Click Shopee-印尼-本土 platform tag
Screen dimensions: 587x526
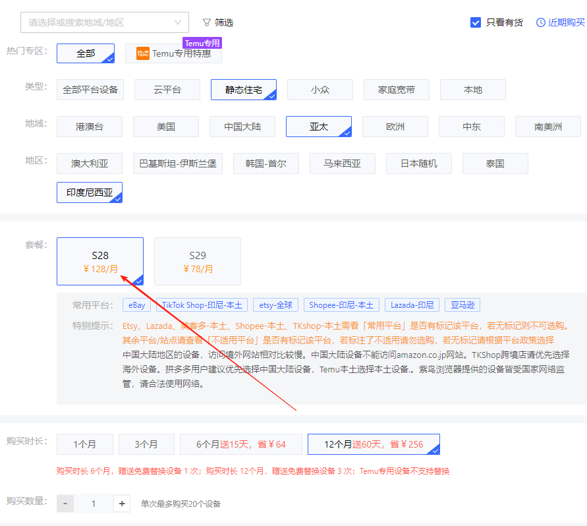click(x=341, y=305)
